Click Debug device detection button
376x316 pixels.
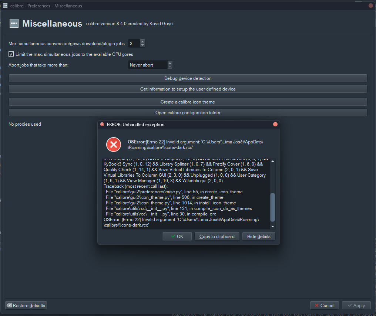(x=188, y=78)
